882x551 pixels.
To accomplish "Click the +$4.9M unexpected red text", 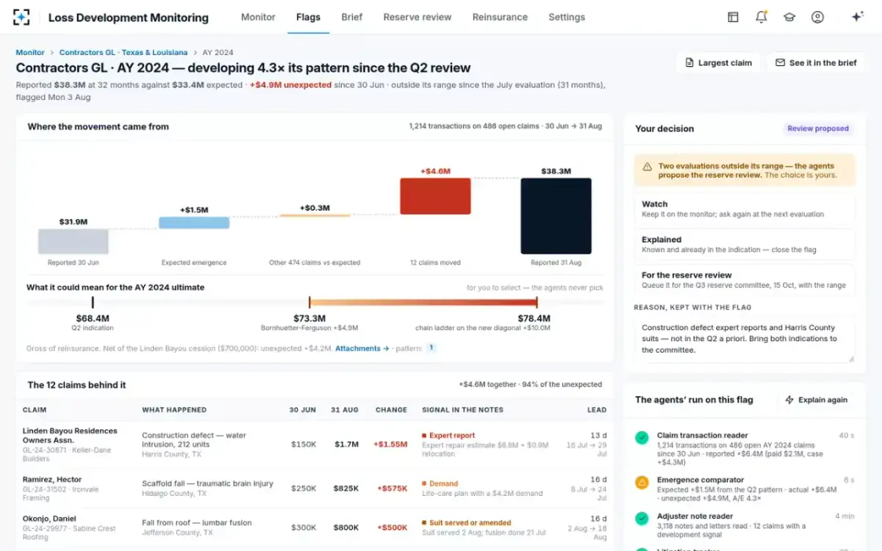I will [290, 85].
